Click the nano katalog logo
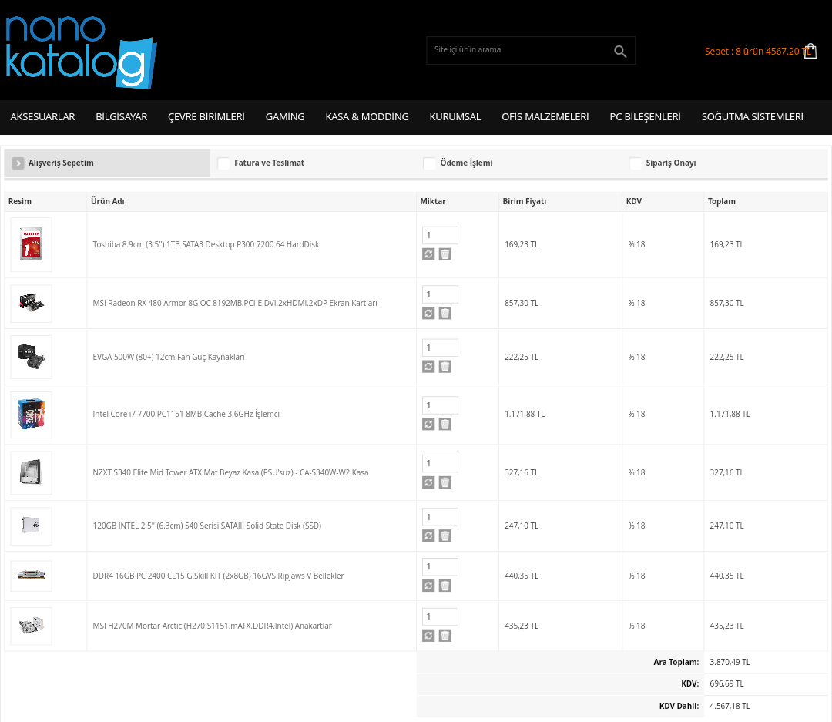 point(81,52)
